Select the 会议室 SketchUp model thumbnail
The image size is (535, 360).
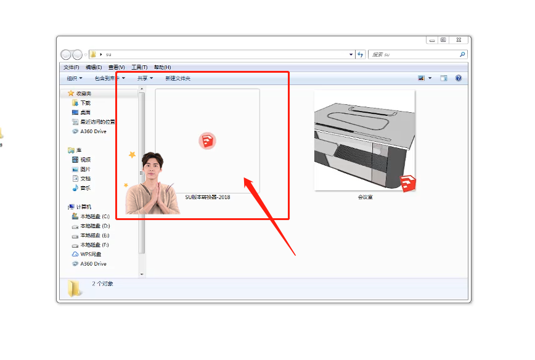pyautogui.click(x=365, y=141)
